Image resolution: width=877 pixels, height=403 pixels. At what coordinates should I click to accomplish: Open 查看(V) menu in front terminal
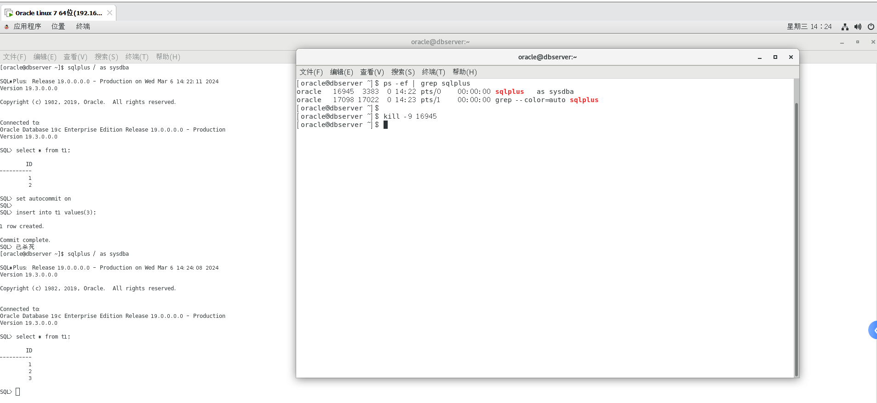372,72
